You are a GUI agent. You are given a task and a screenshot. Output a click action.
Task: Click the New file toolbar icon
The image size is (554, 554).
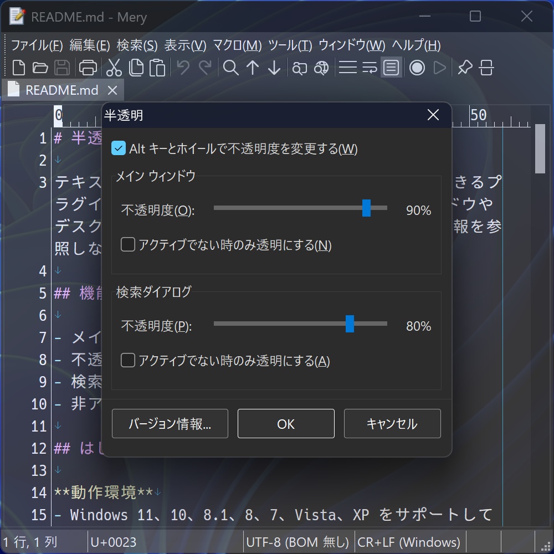tap(18, 68)
